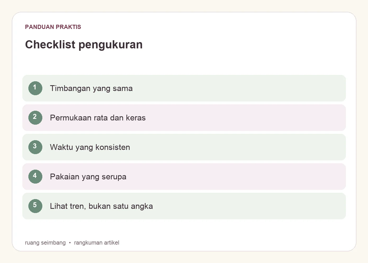The image size is (368, 263).
Task: Select 'Lihat tren, bukan satu angka'
Action: click(x=101, y=206)
